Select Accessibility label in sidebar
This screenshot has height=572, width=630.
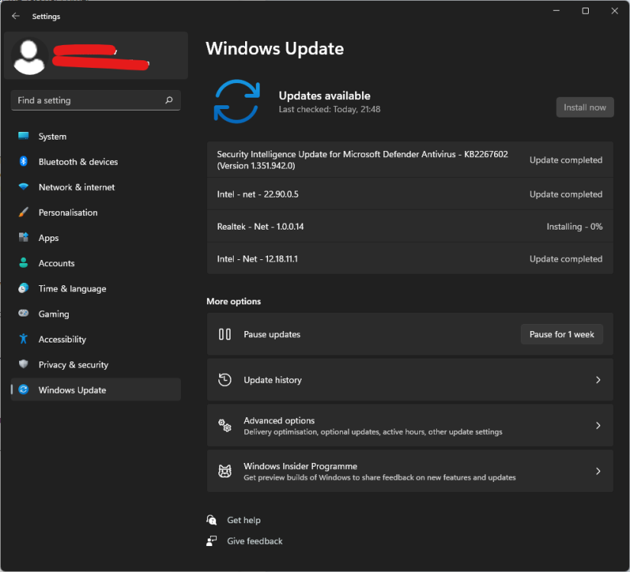[63, 339]
